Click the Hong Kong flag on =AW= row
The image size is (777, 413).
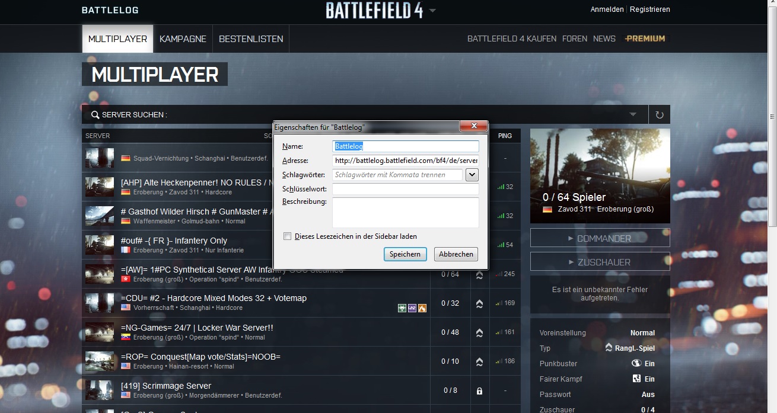126,279
